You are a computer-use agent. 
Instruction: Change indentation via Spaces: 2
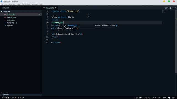pyautogui.click(x=147, y=98)
